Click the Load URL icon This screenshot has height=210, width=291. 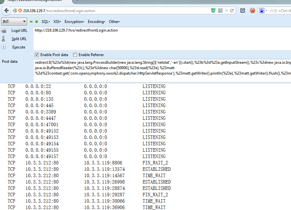(x=4, y=31)
